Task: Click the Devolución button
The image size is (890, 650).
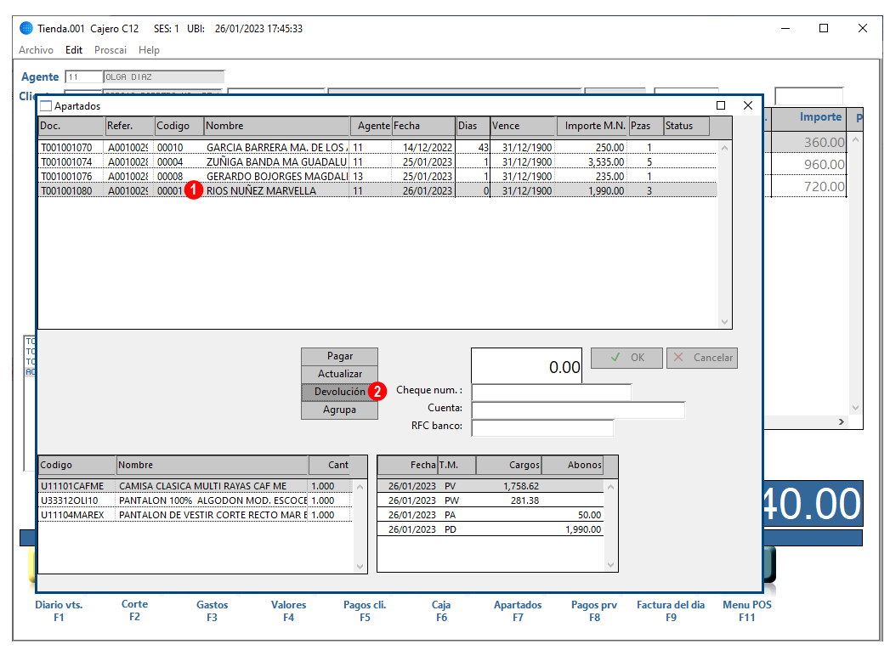Action: coord(339,392)
